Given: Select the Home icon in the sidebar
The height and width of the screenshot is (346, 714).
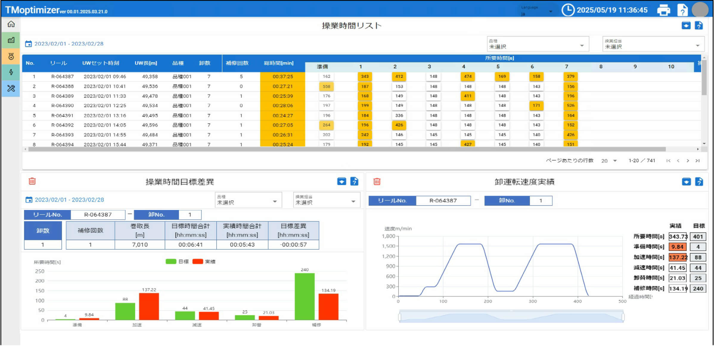Looking at the screenshot, I should pyautogui.click(x=11, y=24).
